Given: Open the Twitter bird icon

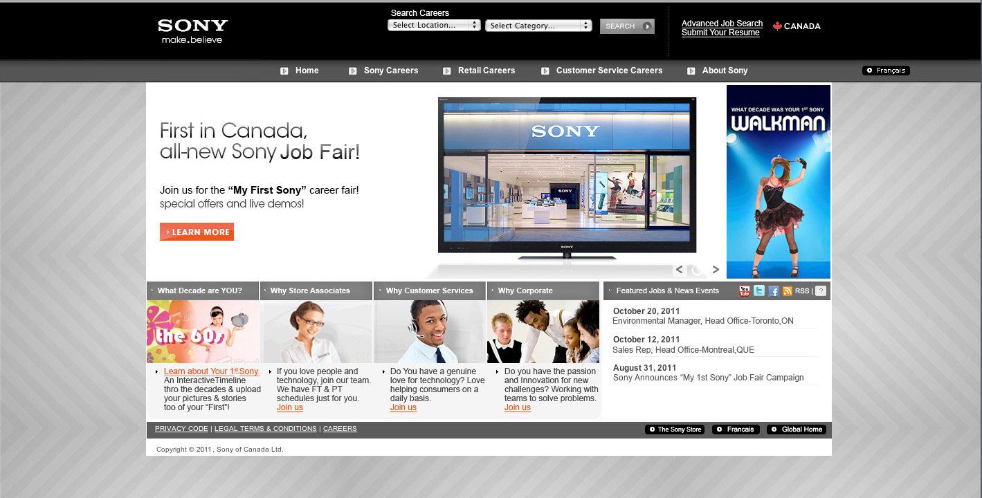Looking at the screenshot, I should coord(759,291).
